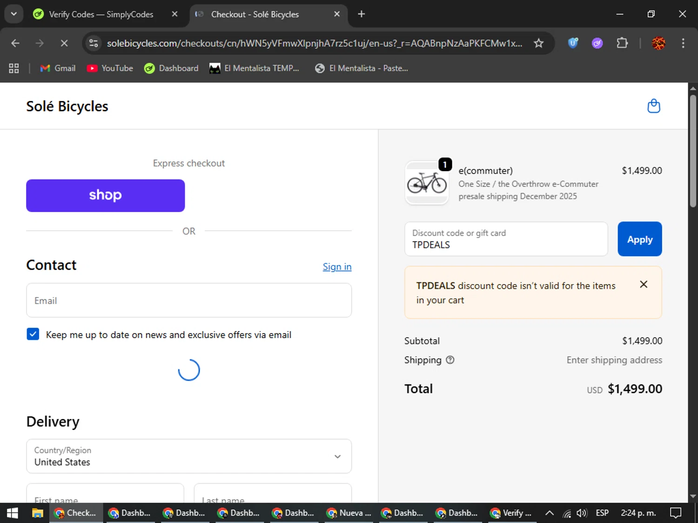Open the volume speaker tray icon
698x523 pixels.
[x=582, y=513]
